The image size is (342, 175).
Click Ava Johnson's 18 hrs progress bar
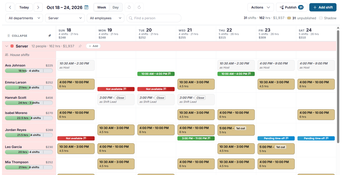pyautogui.click(x=29, y=71)
